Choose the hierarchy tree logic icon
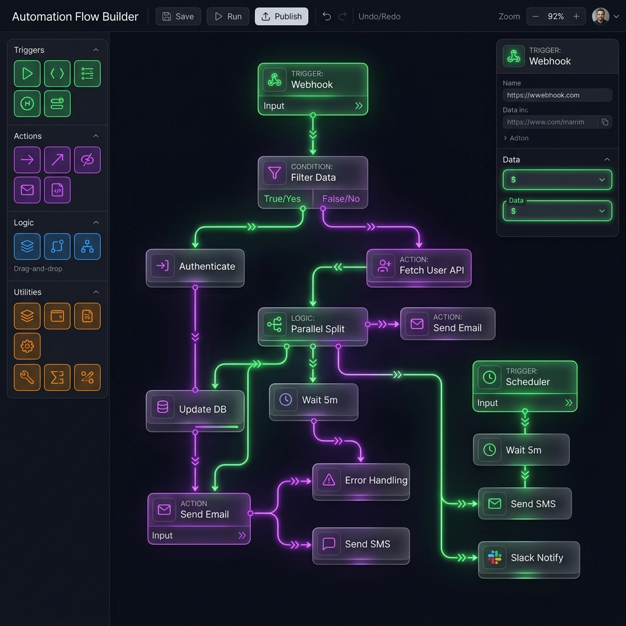Viewport: 626px width, 626px height. [87, 246]
